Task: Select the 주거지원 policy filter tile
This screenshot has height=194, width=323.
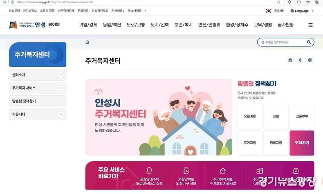Action: (250, 143)
